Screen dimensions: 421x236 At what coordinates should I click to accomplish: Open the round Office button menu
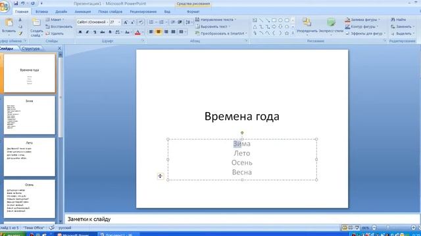[x=4, y=7]
